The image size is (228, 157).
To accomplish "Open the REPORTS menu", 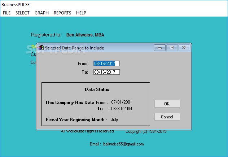I will pyautogui.click(x=62, y=13).
